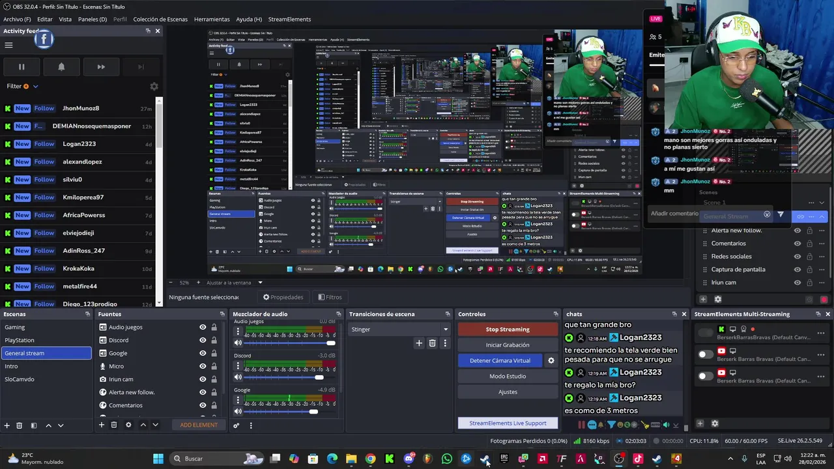Open the Activity feed hamburger menu
The image size is (834, 469).
pyautogui.click(x=8, y=45)
